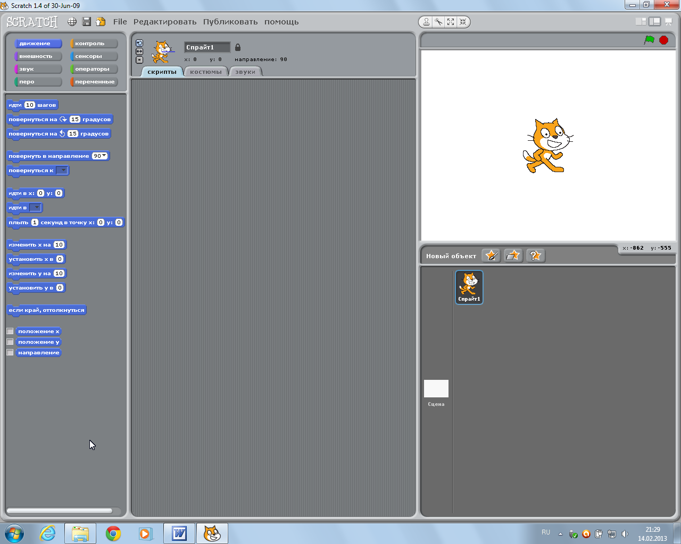Select Спрайт1 thumbnail in sprite list

tap(469, 287)
